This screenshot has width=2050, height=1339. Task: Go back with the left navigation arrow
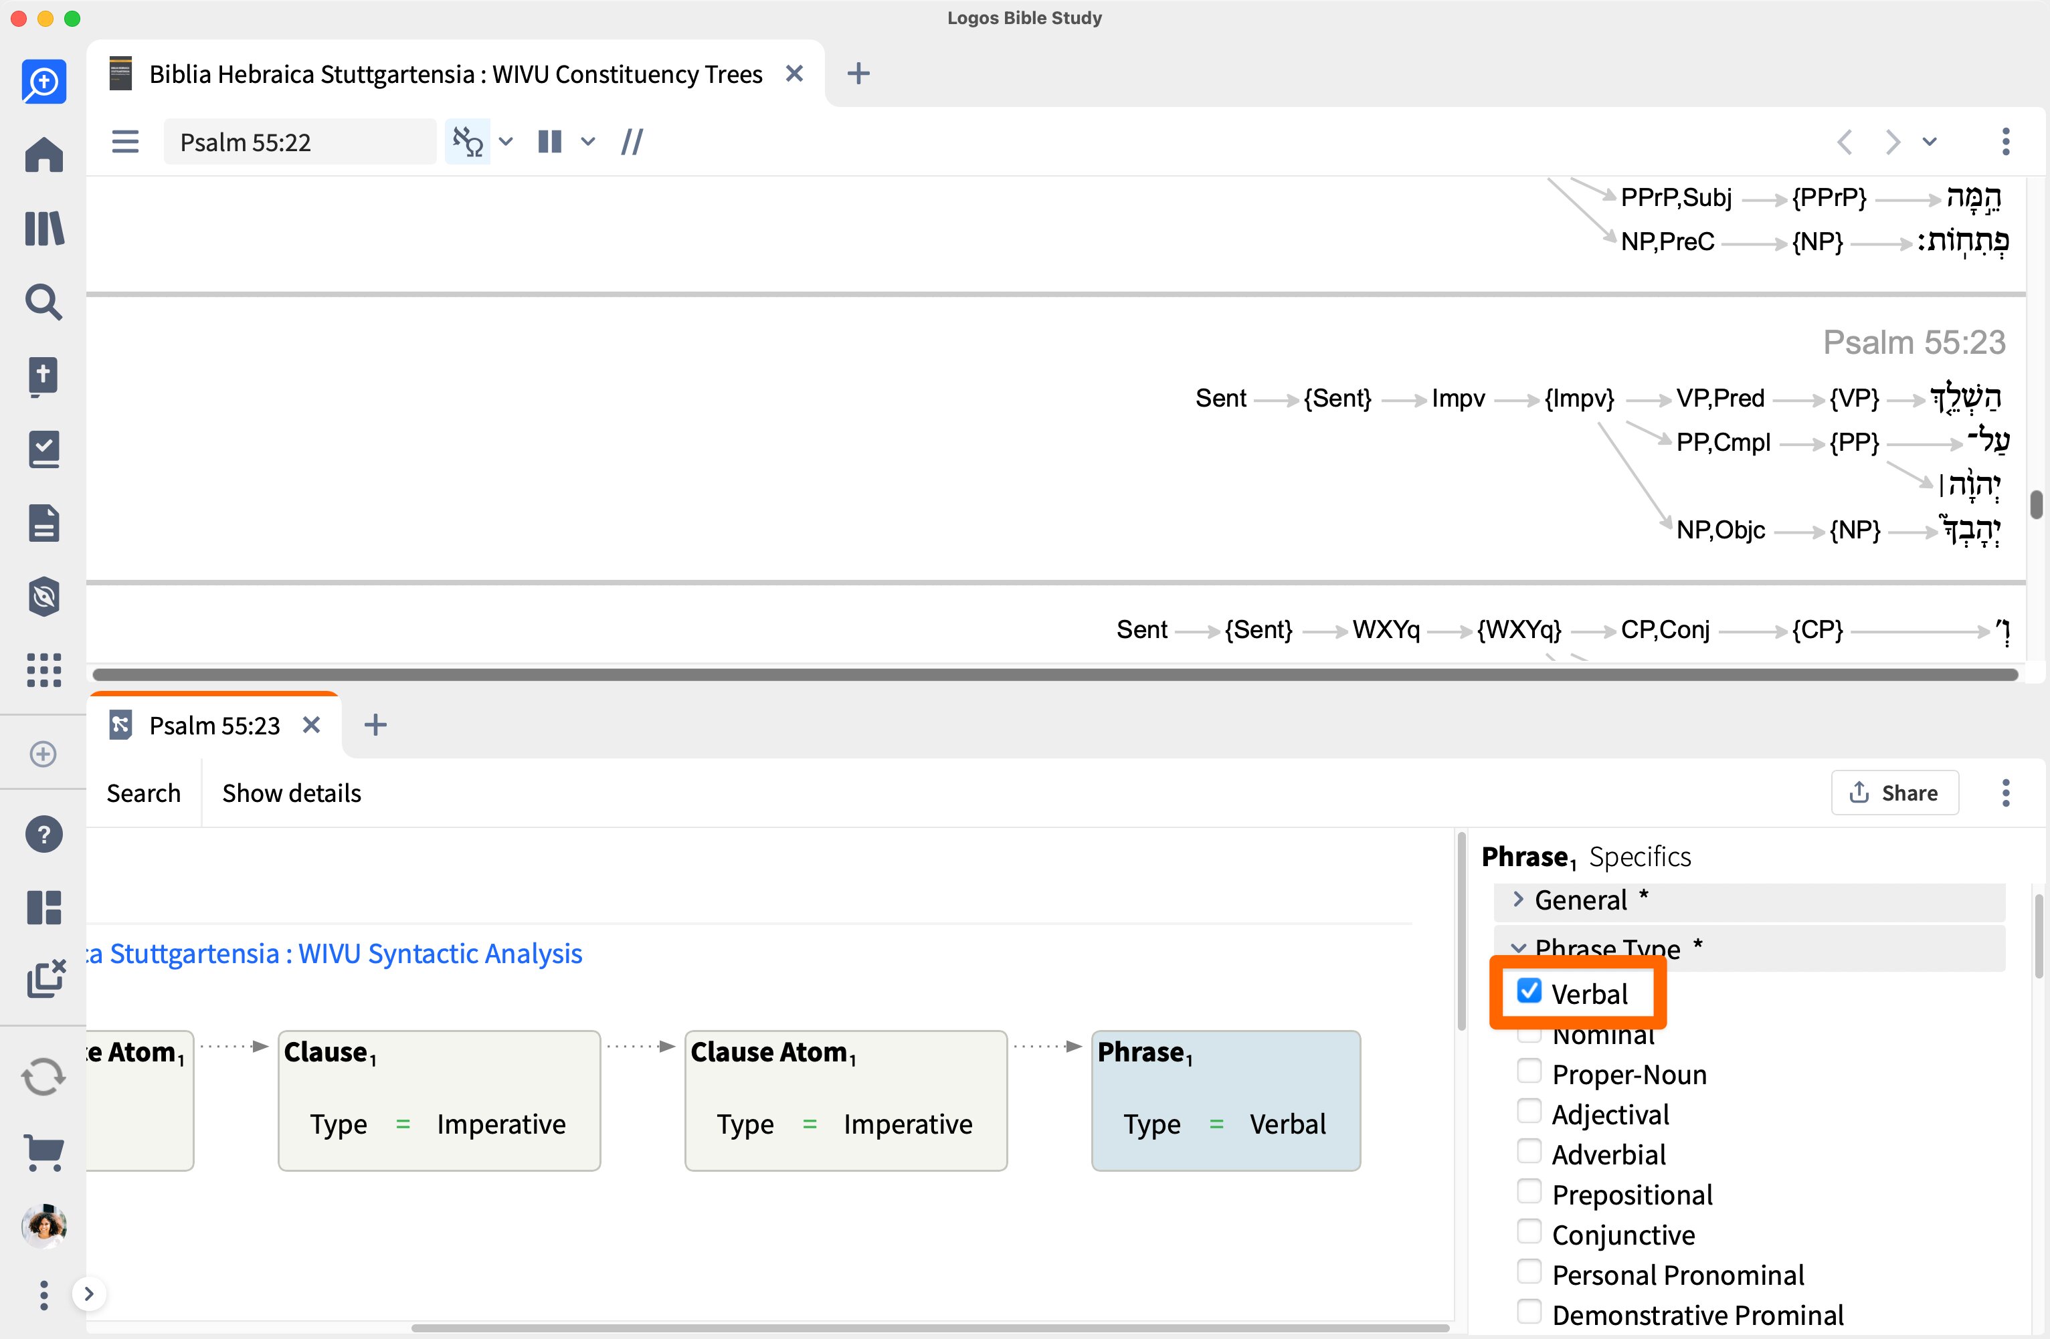click(1844, 141)
